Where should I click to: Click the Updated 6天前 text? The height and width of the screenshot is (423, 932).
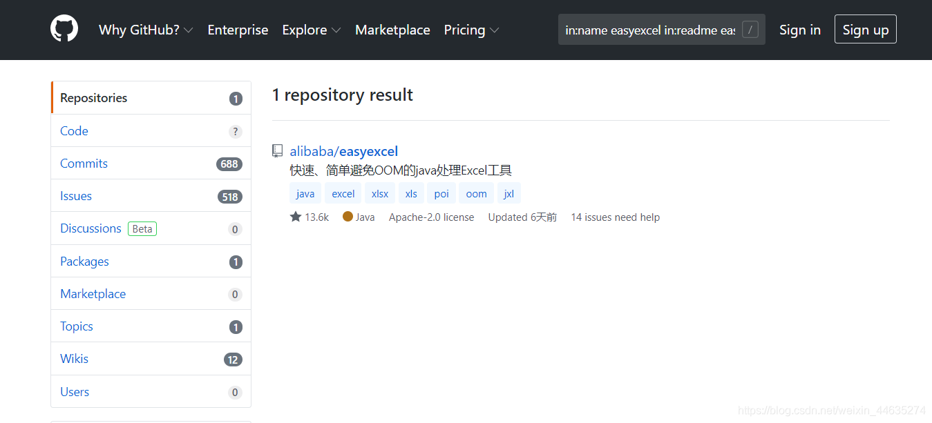click(x=522, y=217)
